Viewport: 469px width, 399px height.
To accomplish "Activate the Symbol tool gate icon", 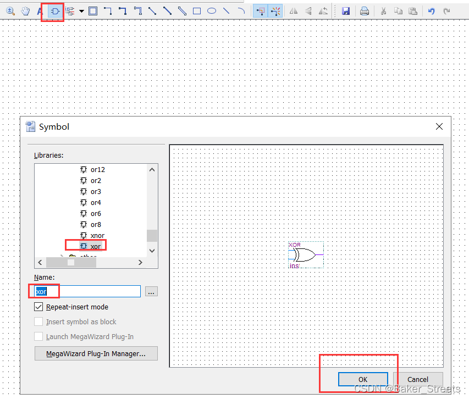I will (55, 12).
